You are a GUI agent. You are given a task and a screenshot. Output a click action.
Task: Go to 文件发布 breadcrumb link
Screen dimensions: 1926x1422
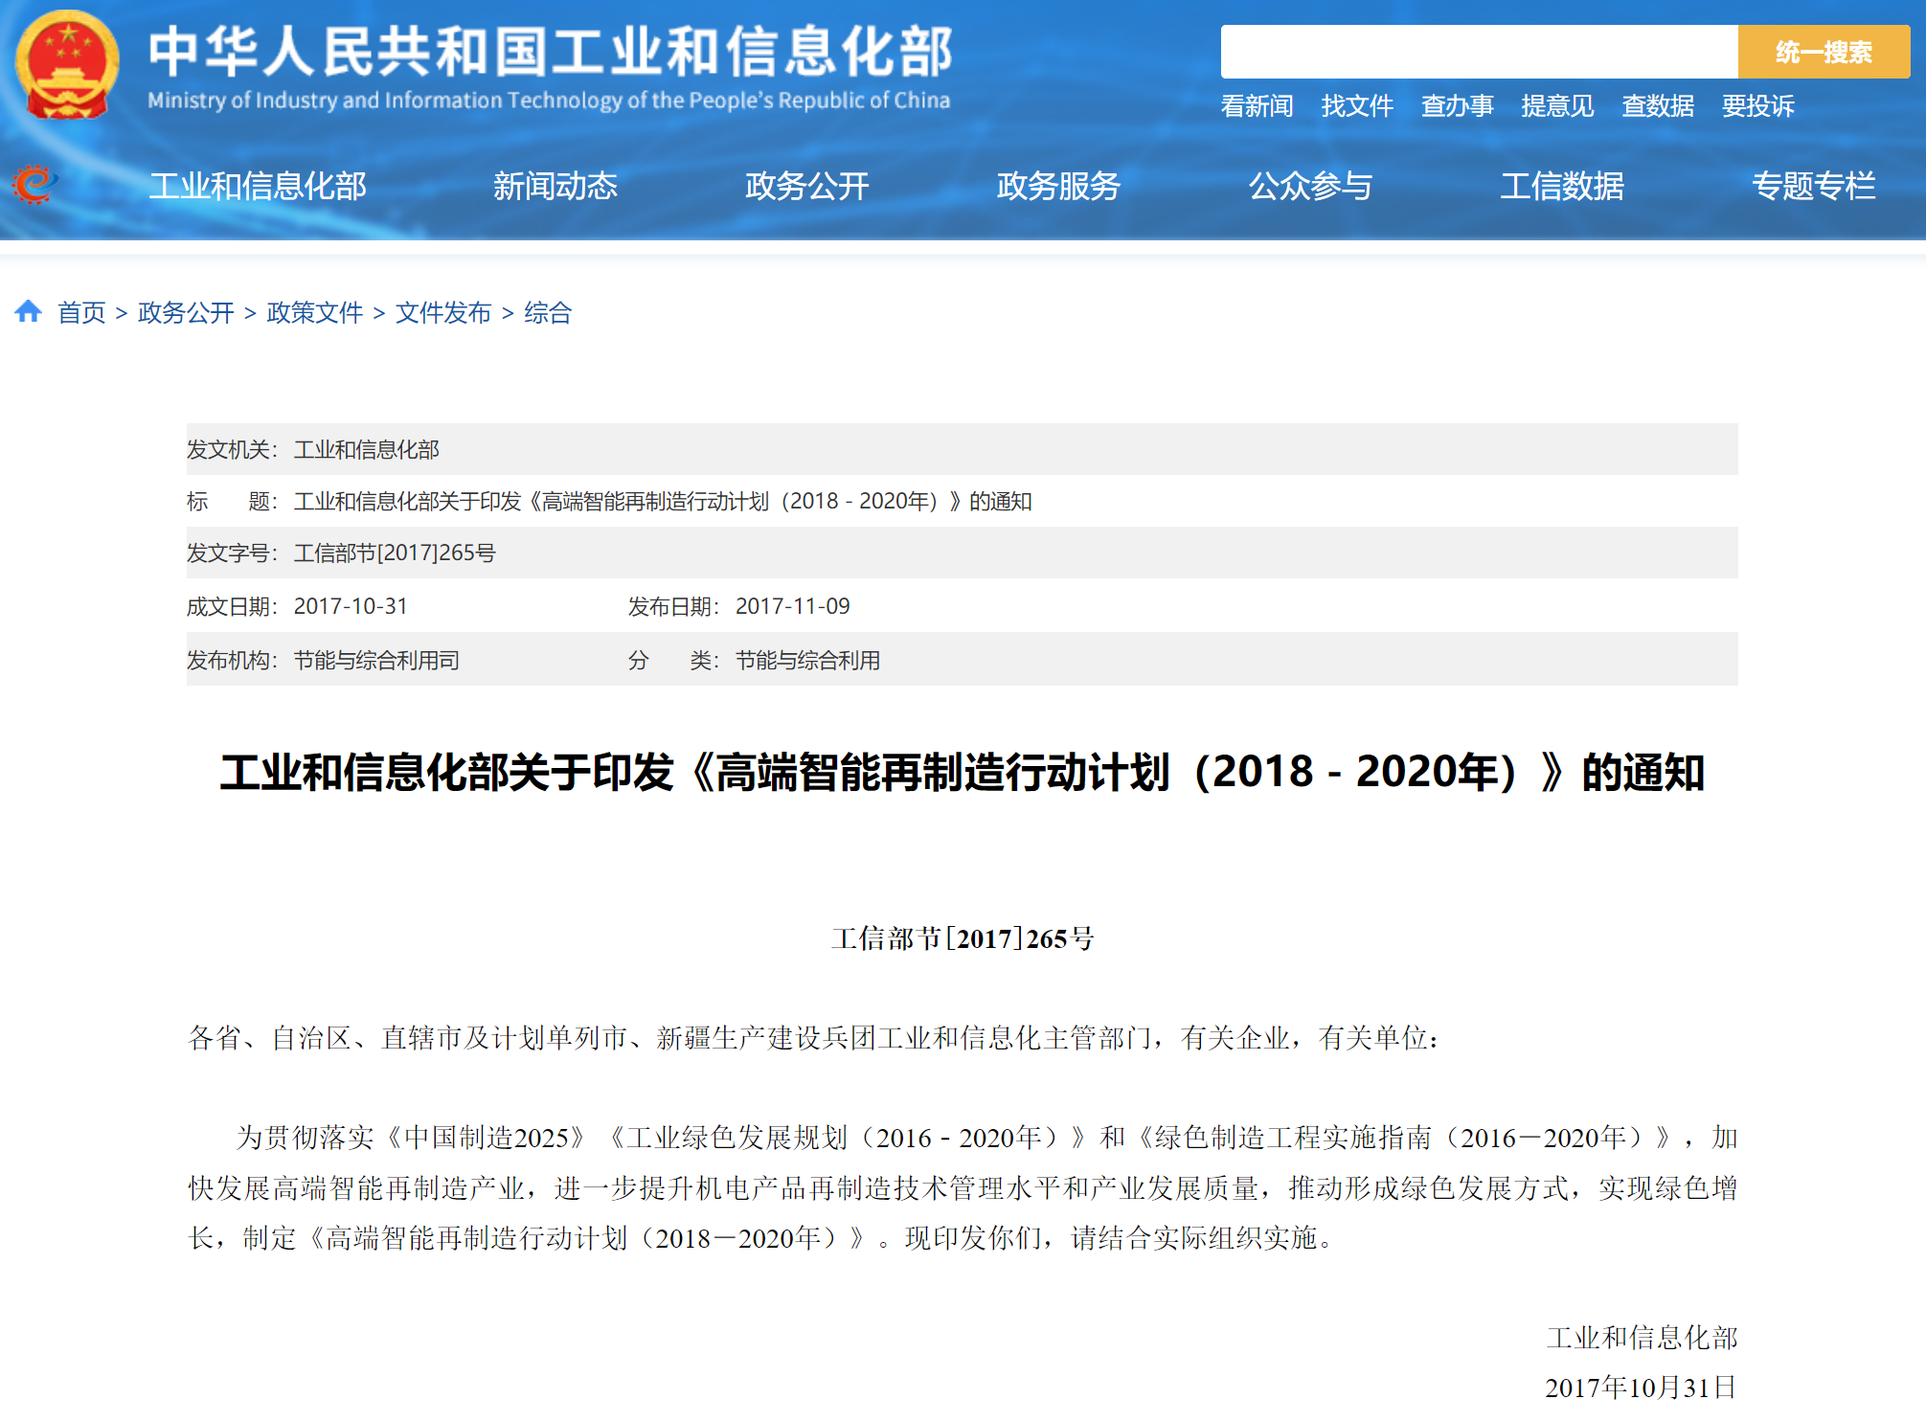pos(442,313)
